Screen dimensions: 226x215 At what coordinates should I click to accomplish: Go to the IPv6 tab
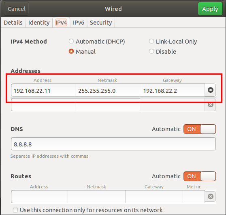[x=79, y=23]
